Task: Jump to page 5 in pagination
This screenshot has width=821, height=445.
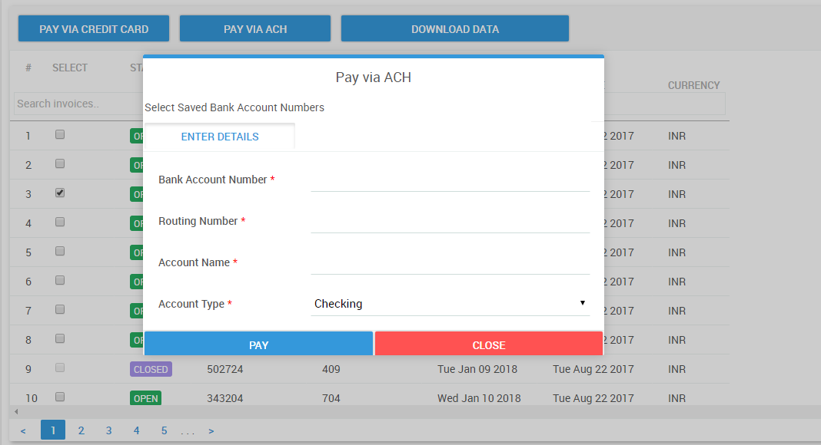Action: point(164,430)
